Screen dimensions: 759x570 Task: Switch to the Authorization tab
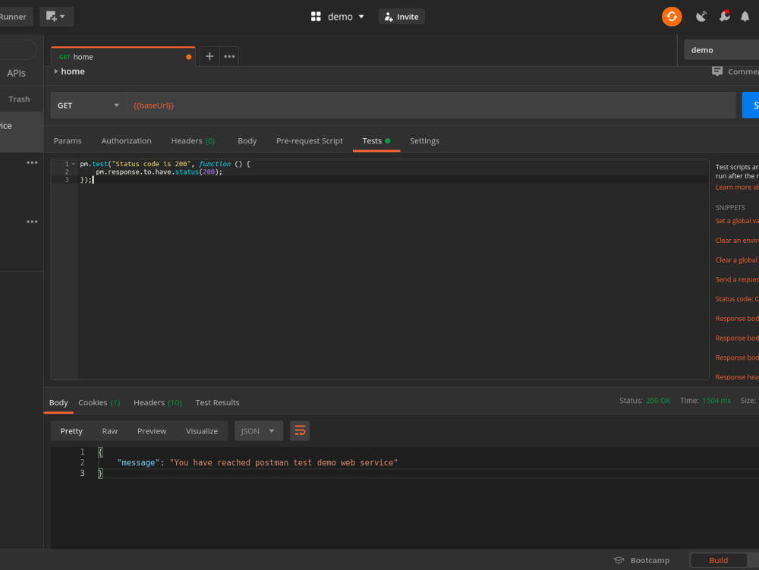(x=126, y=141)
